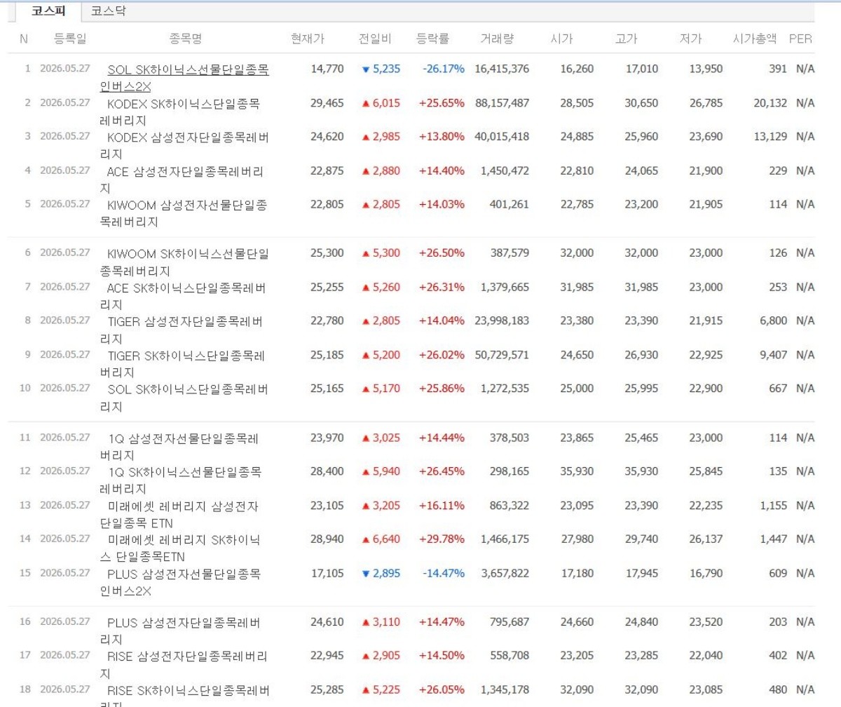Select the 20,132 market cap value
Image resolution: width=841 pixels, height=707 pixels.
(771, 102)
